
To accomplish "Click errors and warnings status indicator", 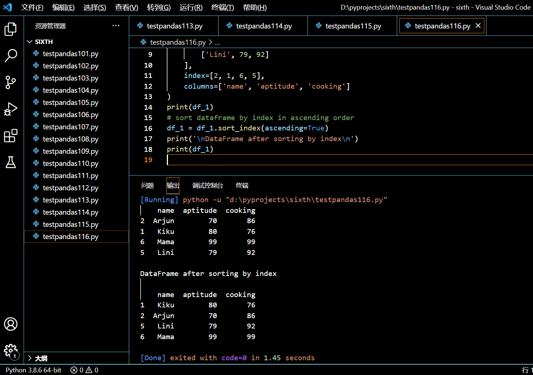I will (x=85, y=370).
